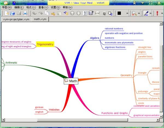Open the 编辑(E) menu

tap(19, 7)
